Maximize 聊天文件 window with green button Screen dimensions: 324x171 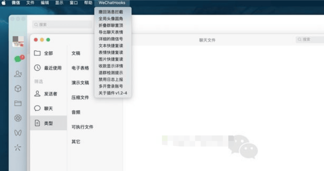pos(48,40)
